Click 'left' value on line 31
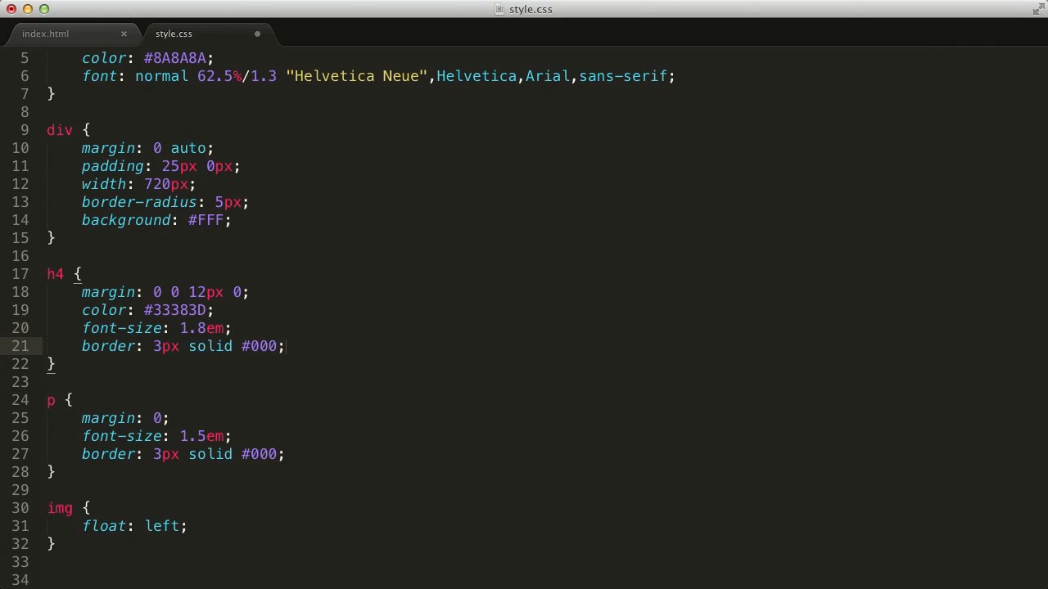1048x589 pixels. click(162, 526)
